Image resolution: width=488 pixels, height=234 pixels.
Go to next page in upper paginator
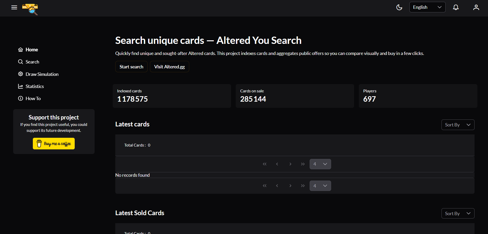(x=290, y=164)
